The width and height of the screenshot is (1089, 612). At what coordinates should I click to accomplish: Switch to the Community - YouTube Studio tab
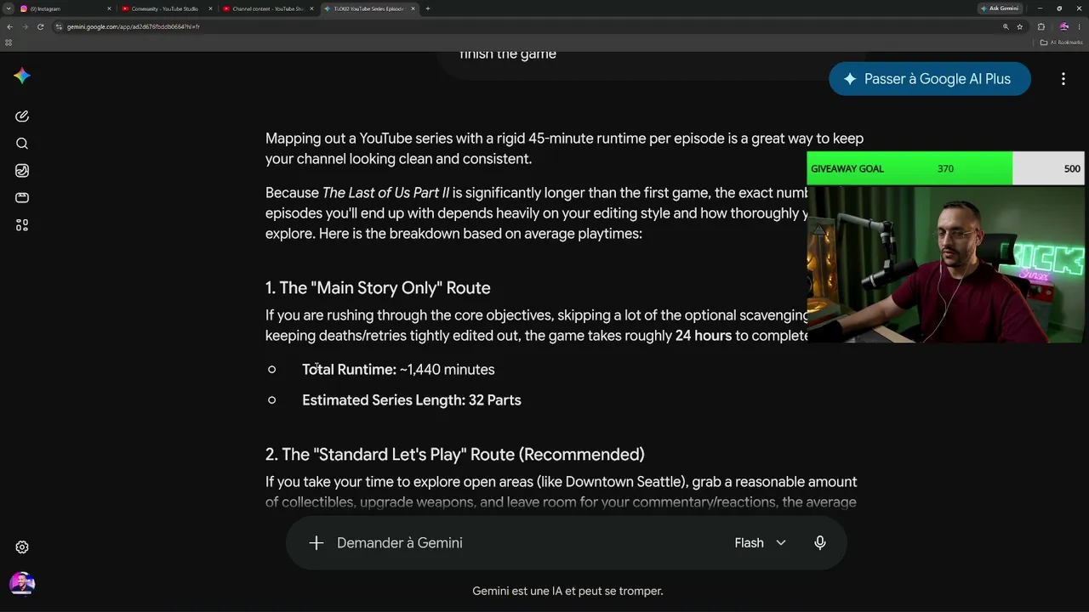click(167, 8)
